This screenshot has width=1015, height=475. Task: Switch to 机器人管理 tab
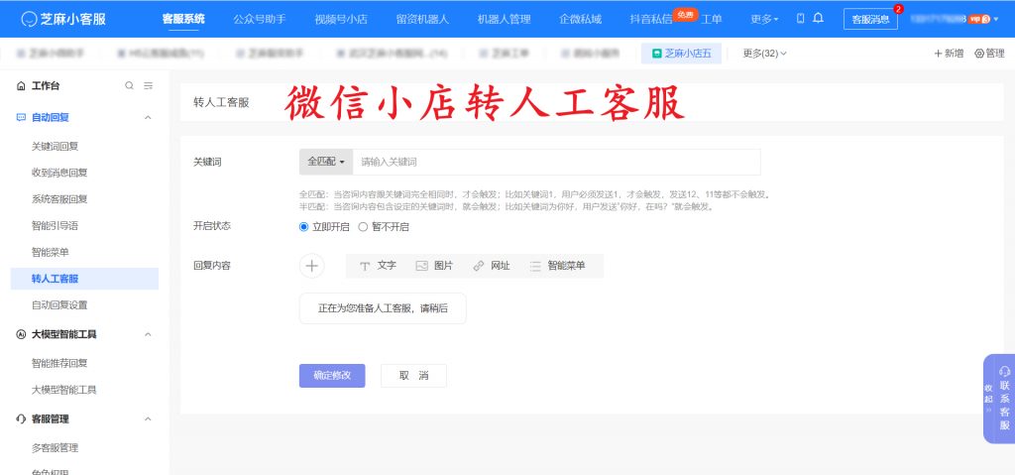click(505, 19)
